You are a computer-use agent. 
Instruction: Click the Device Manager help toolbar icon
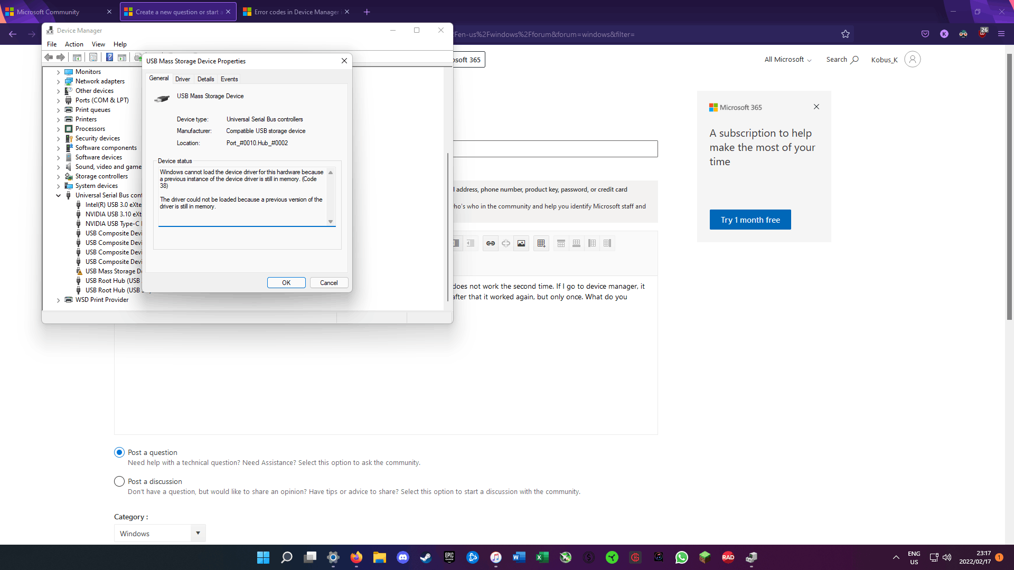point(109,58)
